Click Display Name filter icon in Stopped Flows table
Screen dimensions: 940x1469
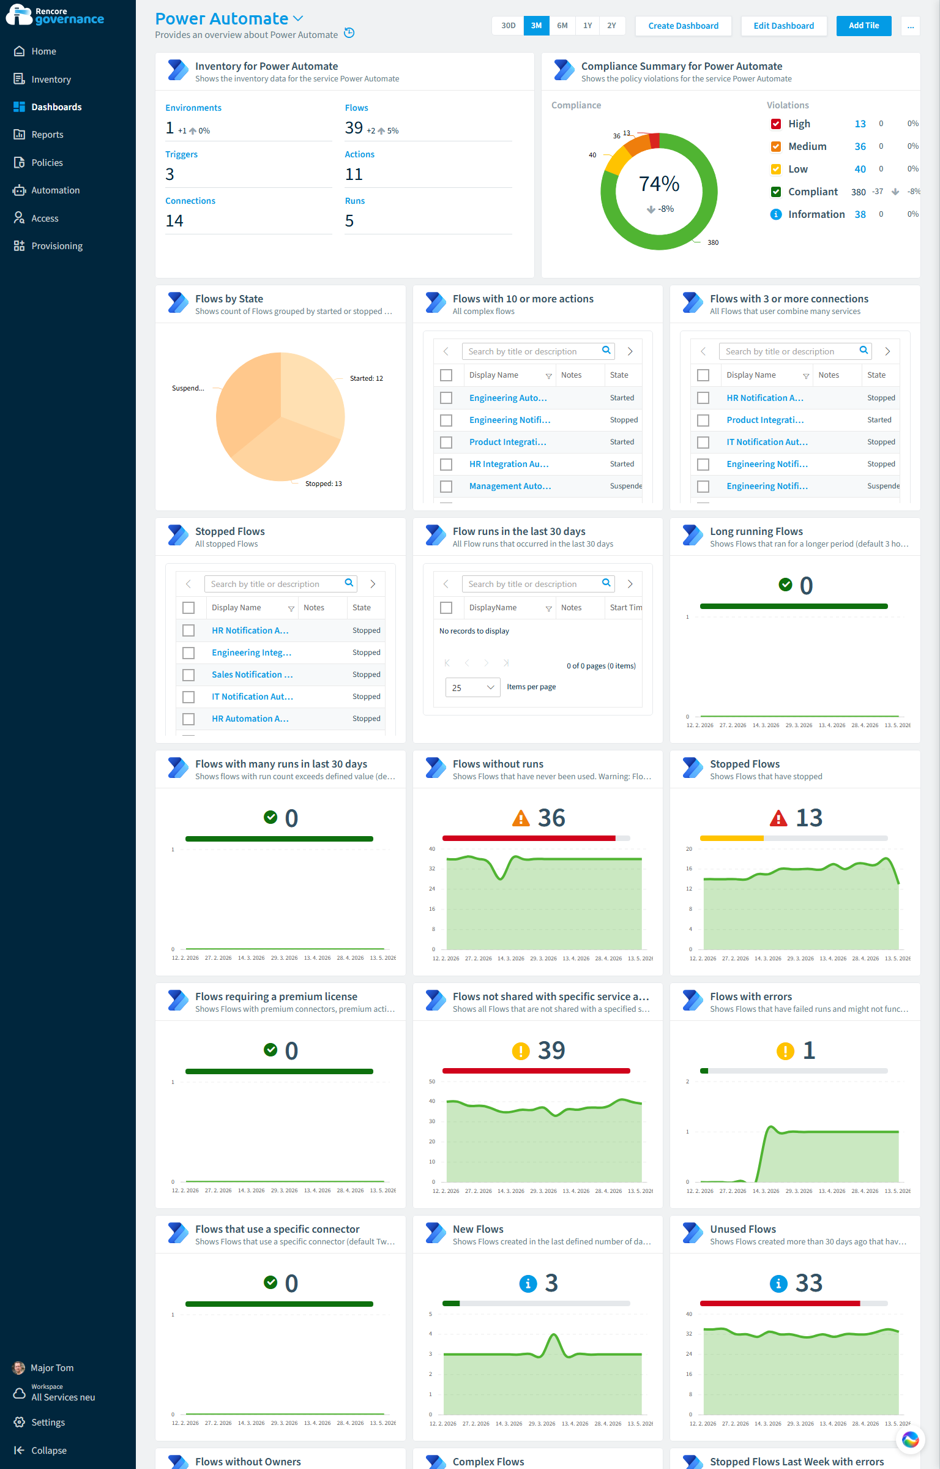291,608
